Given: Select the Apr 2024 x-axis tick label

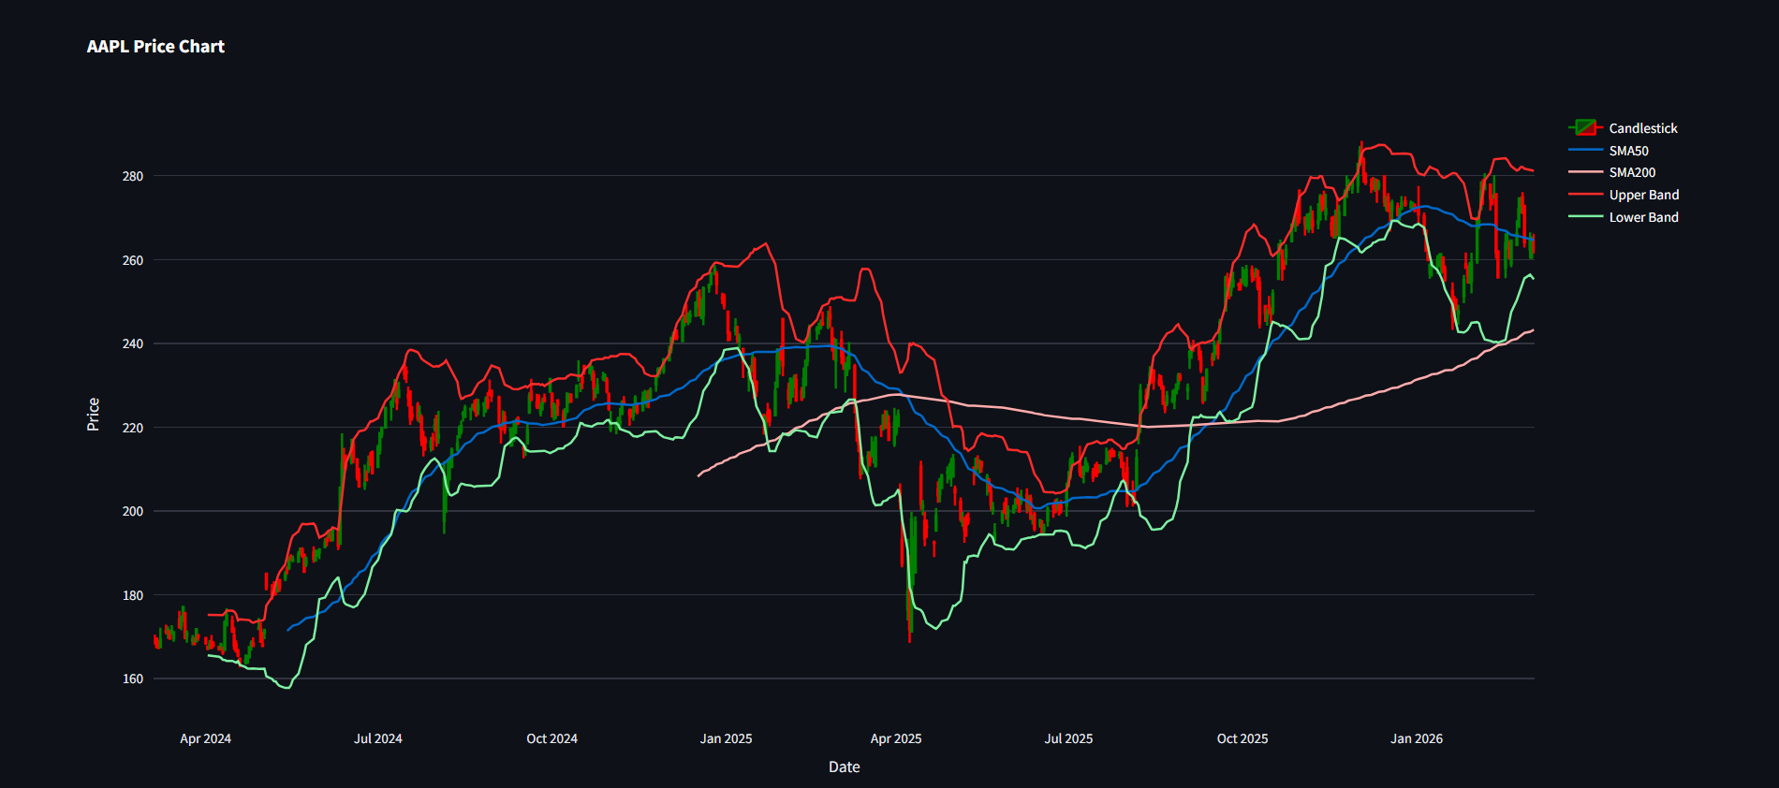Looking at the screenshot, I should click(205, 738).
